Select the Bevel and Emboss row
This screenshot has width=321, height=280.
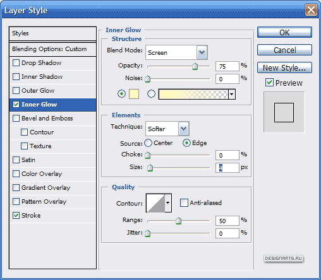coord(52,119)
